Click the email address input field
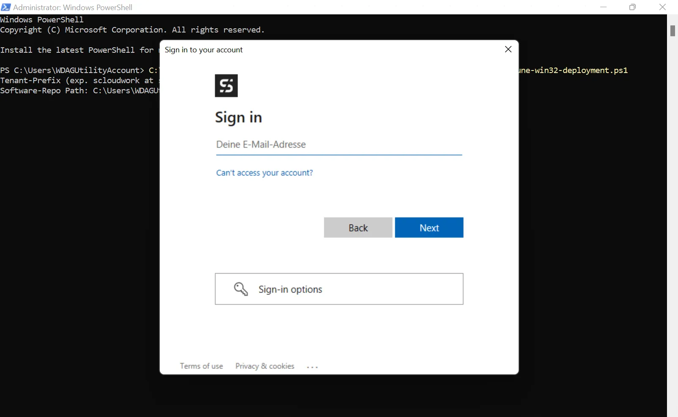Viewport: 678px width, 417px height. [339, 145]
